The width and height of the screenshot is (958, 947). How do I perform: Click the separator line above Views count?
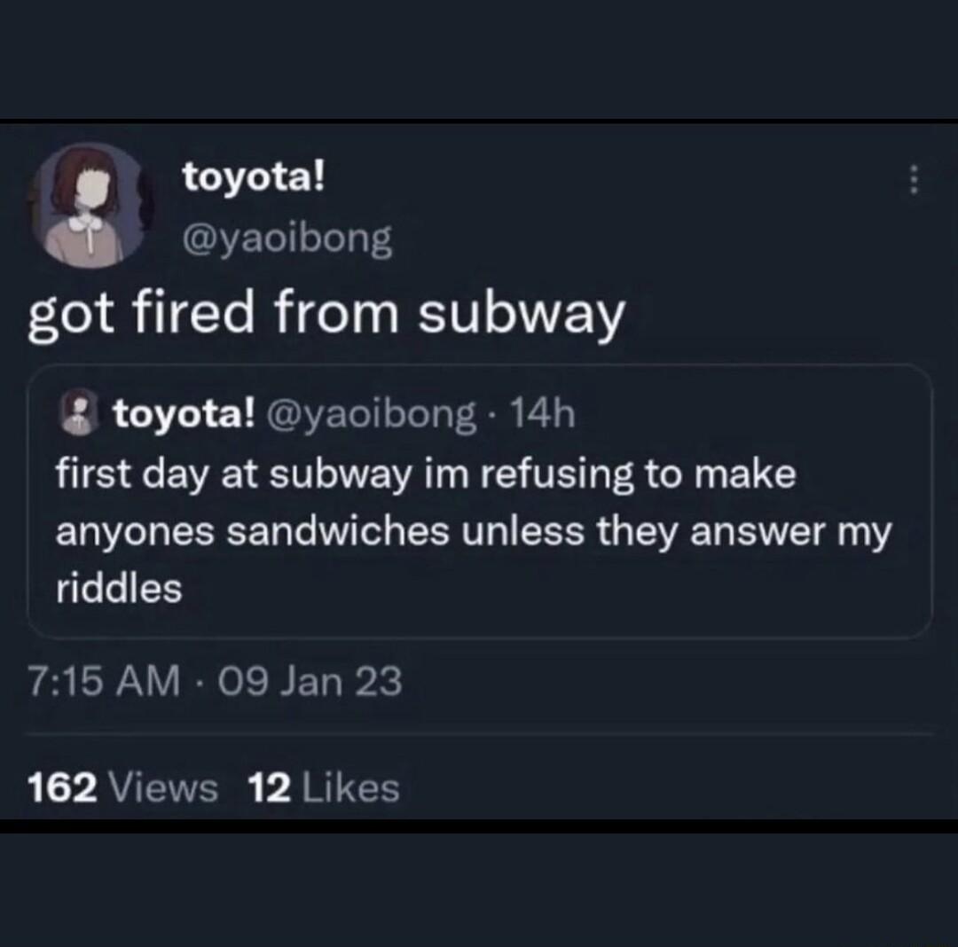[479, 738]
